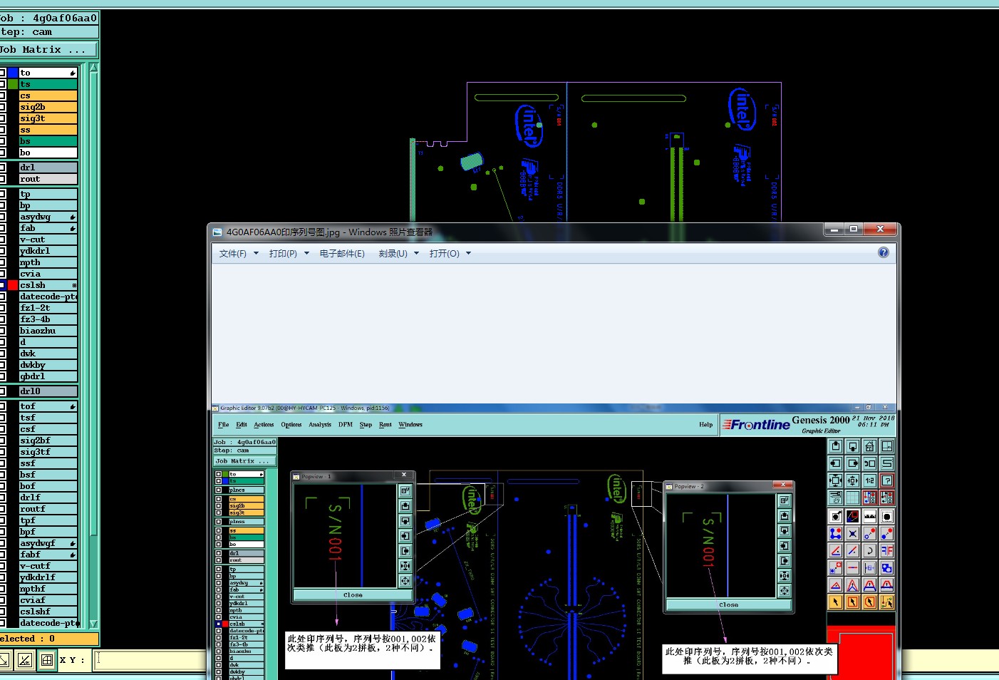Click Close button of pictured Popview 1
The image size is (999, 680).
pyautogui.click(x=353, y=595)
